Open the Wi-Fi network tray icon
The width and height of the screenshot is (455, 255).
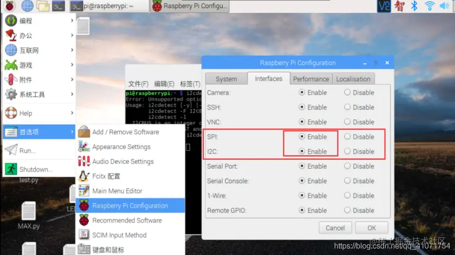pyautogui.click(x=429, y=6)
